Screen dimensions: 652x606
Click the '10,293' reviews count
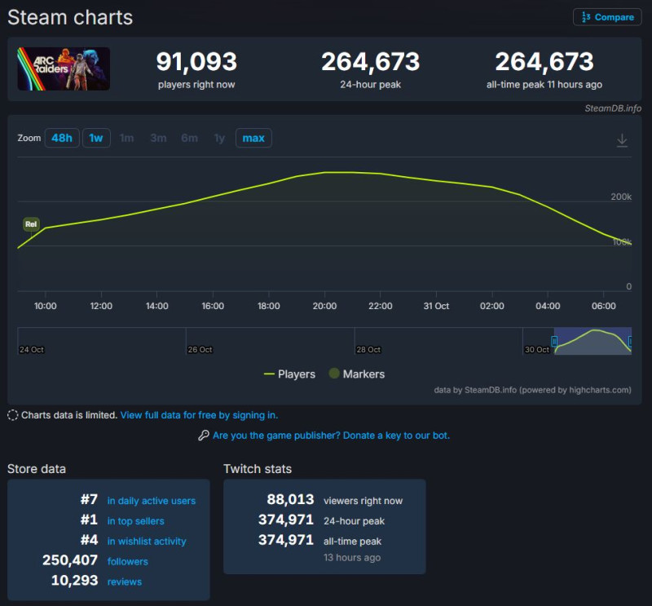click(74, 580)
